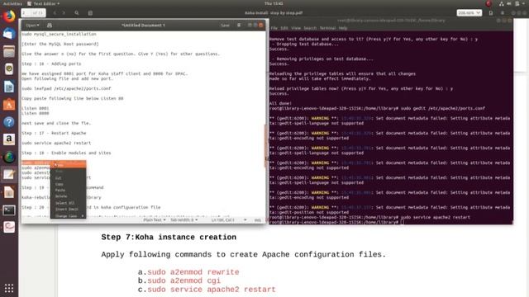529x297 pixels.
Task: Toggle INS insert mode in gedit status bar
Action: 257,220
